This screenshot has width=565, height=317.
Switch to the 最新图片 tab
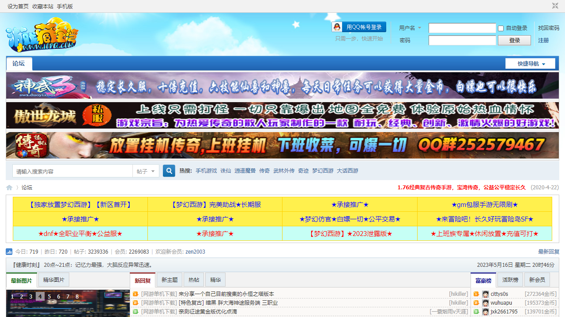pyautogui.click(x=22, y=280)
